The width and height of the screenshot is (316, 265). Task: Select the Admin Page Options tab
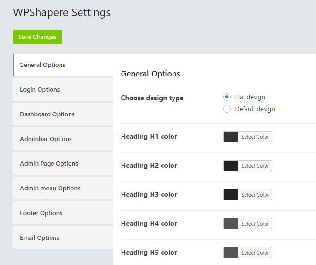[63, 163]
